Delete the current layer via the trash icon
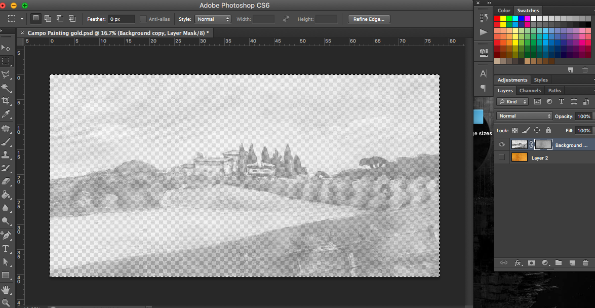Image resolution: width=595 pixels, height=308 pixels. coord(585,262)
